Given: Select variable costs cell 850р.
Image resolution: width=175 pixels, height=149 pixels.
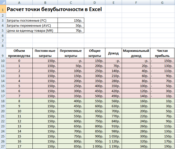Looking at the screenshot, I should point(71,146).
